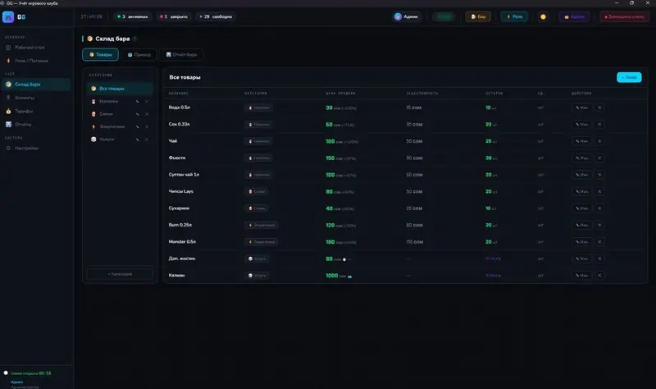
Task: Edit the Сок 0.33л product row
Action: click(x=581, y=125)
